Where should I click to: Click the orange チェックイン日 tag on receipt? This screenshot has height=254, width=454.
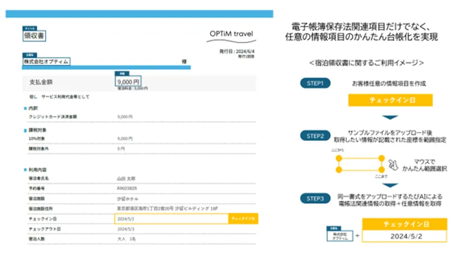click(243, 219)
